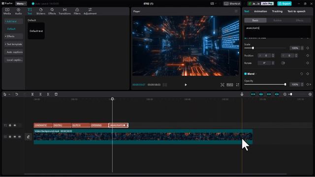Open the Player panel menu icon

click(x=236, y=11)
